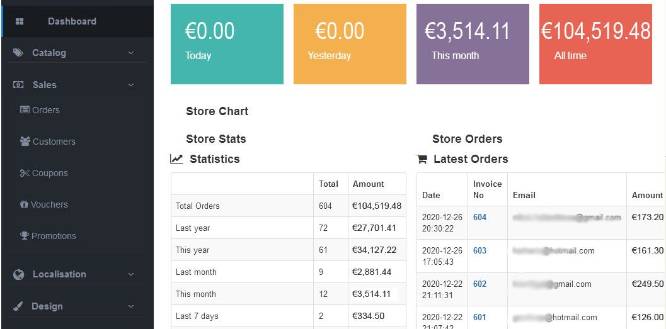
Task: Open invoice number 604
Action: [479, 217]
